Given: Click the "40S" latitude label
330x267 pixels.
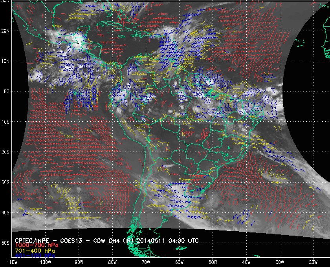Looking at the screenshot, I should point(5,213).
